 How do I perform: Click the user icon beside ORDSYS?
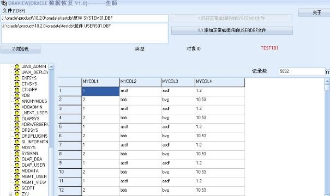[17, 130]
